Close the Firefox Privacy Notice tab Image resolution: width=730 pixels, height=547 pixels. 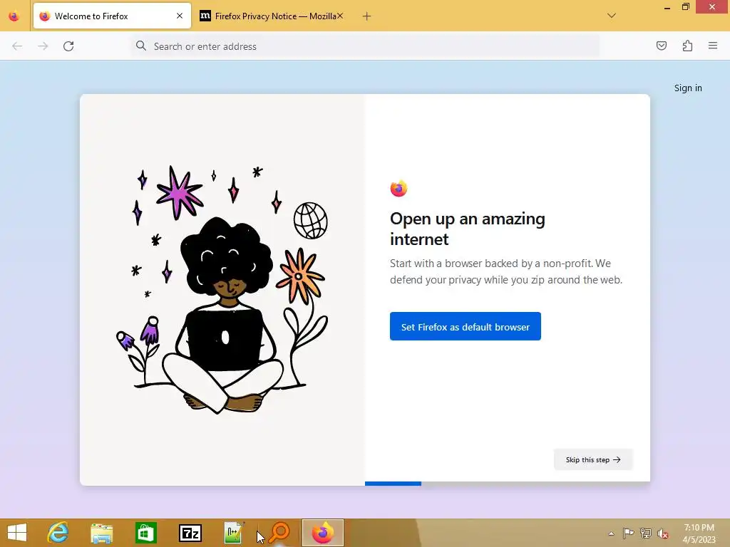coord(340,16)
